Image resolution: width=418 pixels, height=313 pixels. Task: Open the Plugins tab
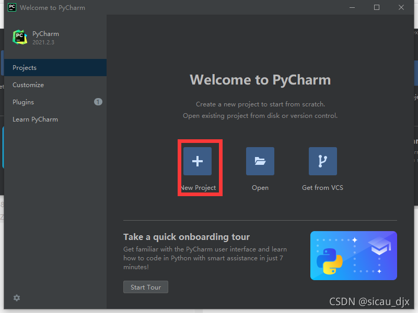pyautogui.click(x=55, y=102)
